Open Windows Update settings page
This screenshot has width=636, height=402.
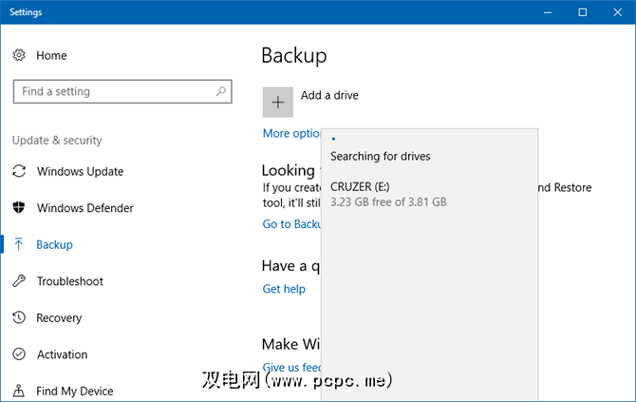(80, 172)
